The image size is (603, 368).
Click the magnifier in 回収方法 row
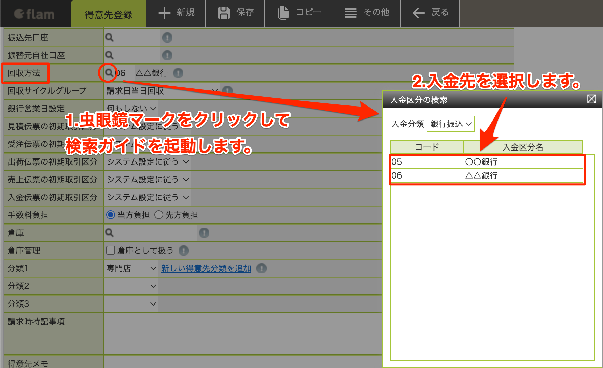pos(109,73)
